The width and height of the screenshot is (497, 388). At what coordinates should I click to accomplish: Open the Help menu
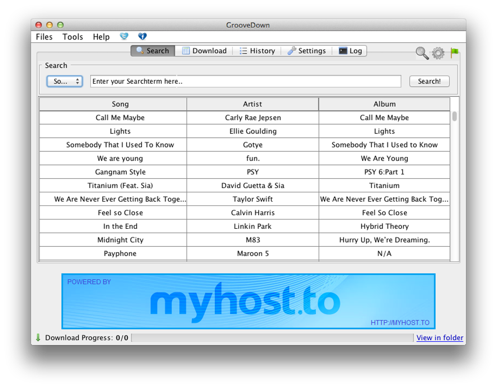click(101, 37)
